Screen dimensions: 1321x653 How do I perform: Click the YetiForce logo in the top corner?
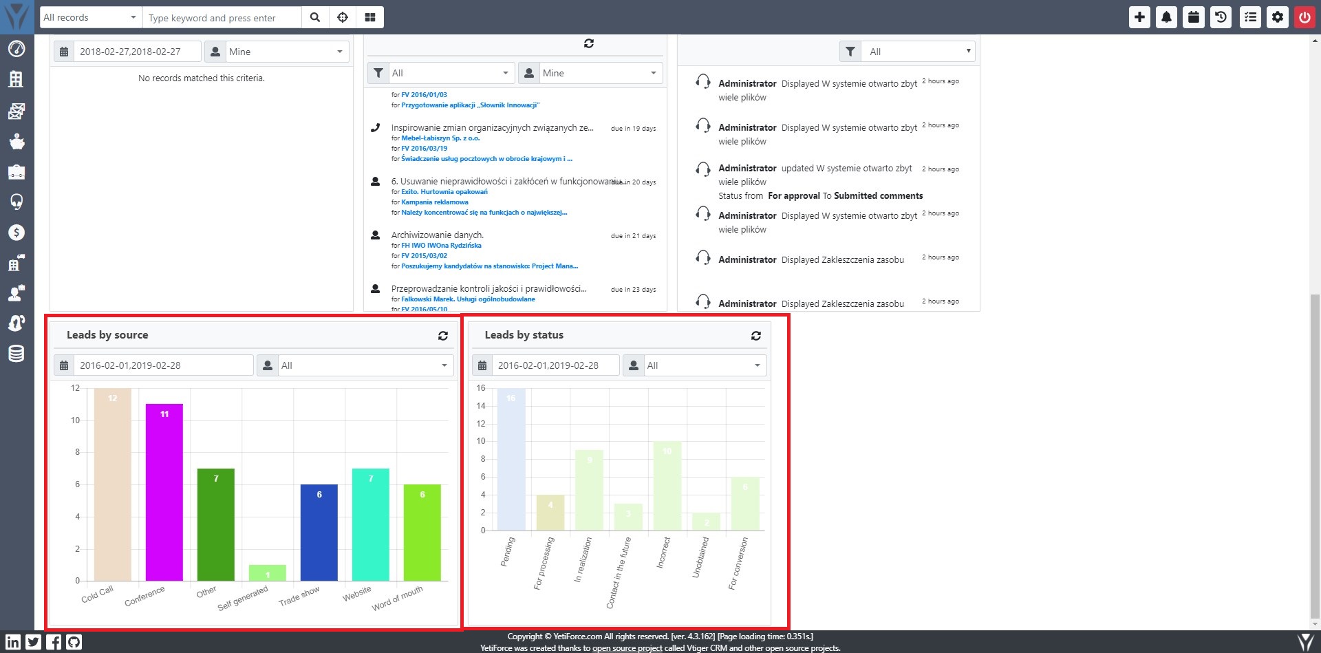click(x=17, y=17)
